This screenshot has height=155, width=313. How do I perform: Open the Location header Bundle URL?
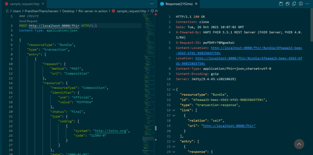tap(239, 61)
